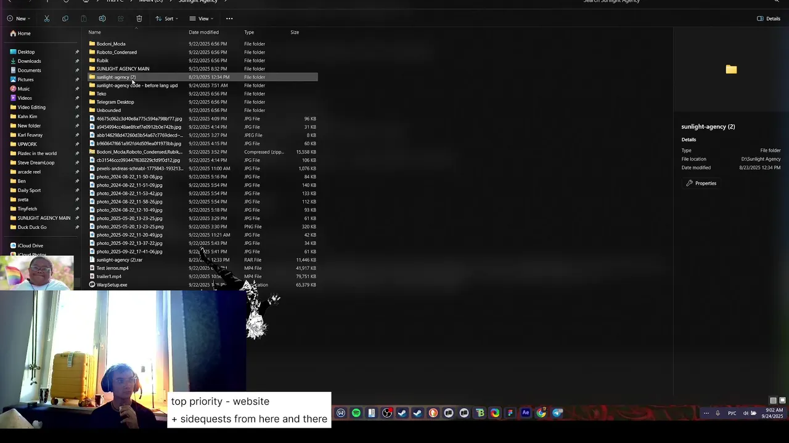Select Documents in the navigation pane

[29, 70]
